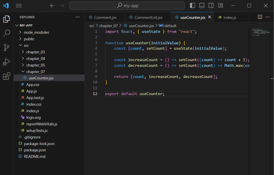Click the my-app command center search box
The width and height of the screenshot is (274, 175).
pyautogui.click(x=127, y=6)
